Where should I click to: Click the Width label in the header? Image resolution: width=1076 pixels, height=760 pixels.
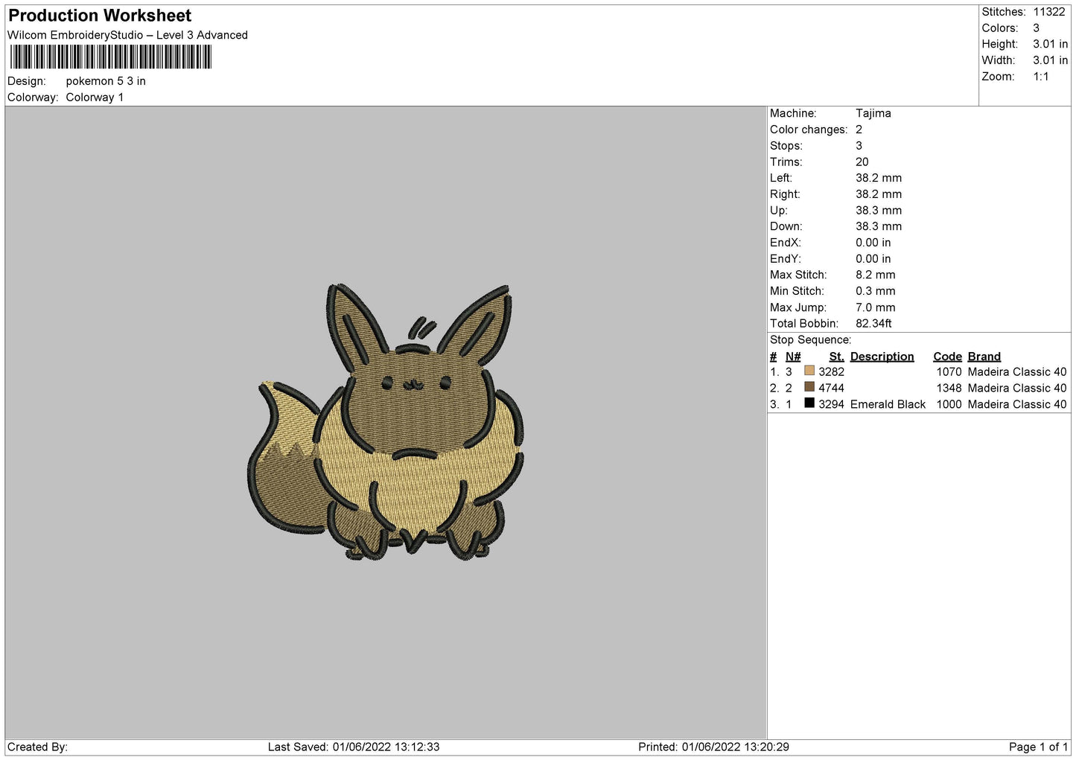click(x=998, y=60)
